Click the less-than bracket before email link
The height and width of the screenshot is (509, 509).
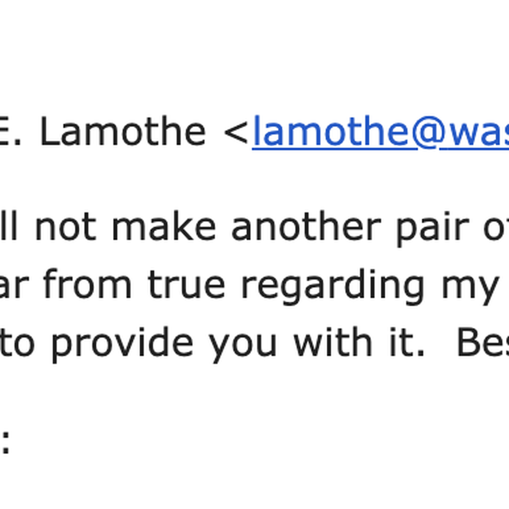[x=236, y=132]
